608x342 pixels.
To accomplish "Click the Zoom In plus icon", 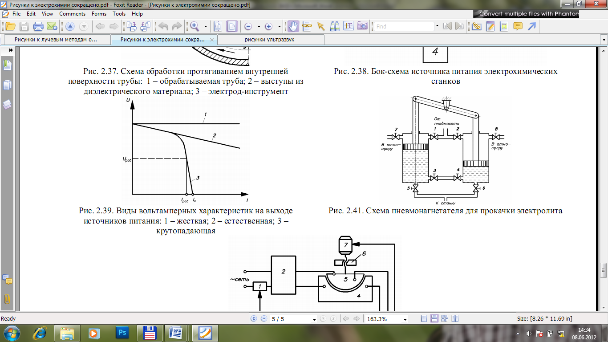I will (268, 26).
